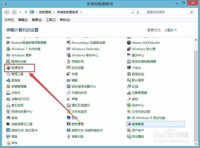Open the 轻松使用设置中心 icon
This screenshot has width=200, height=148.
69,87
